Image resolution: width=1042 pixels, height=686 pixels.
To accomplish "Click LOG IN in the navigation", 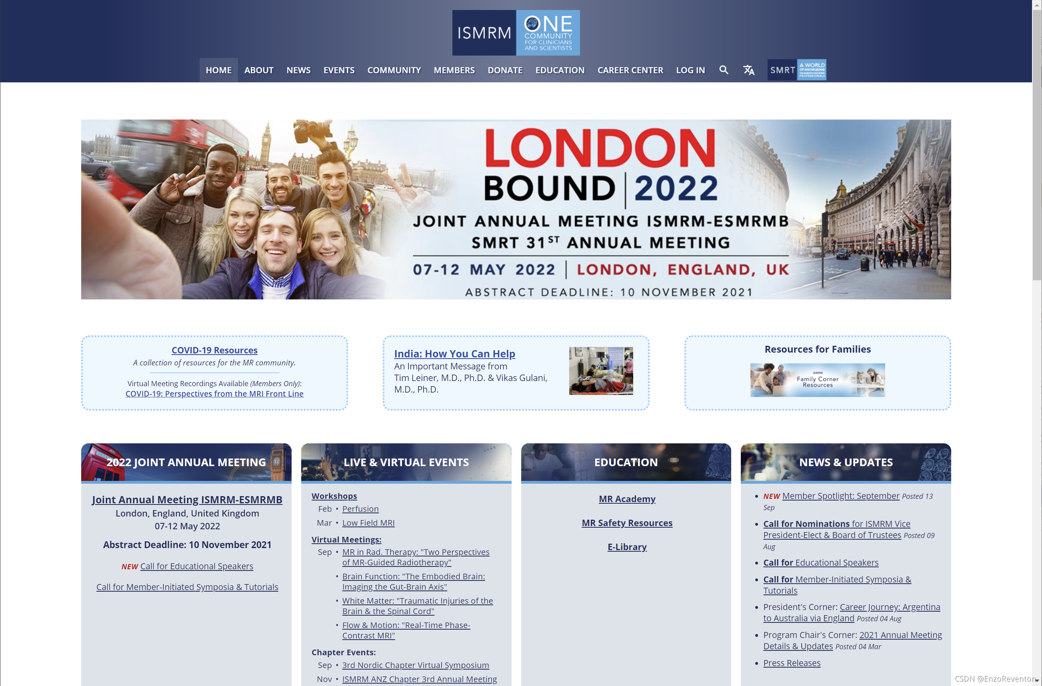I will pos(690,70).
